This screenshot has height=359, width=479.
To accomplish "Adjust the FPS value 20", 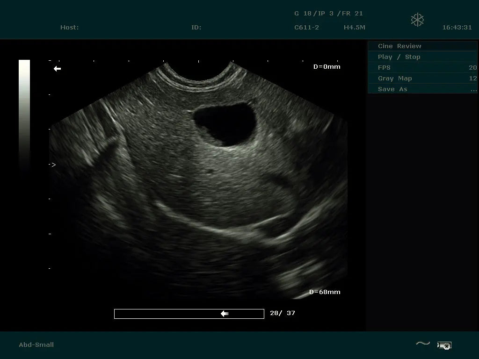I will coord(472,67).
